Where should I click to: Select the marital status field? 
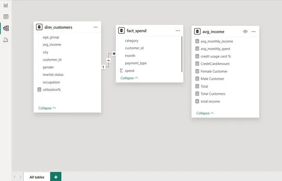[53, 74]
